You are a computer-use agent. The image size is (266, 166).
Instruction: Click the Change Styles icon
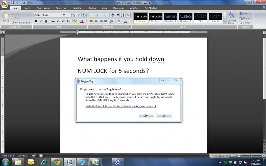pos(231,18)
